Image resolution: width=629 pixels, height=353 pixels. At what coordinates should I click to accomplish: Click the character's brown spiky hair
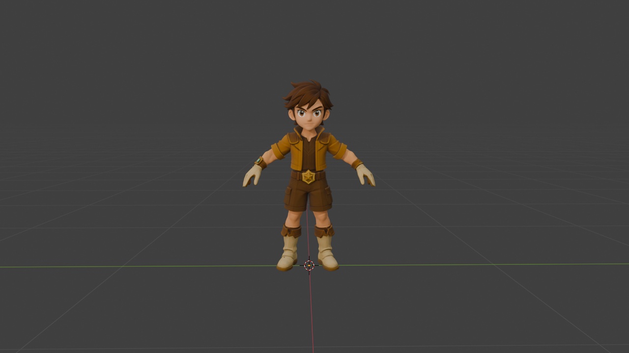click(x=308, y=95)
